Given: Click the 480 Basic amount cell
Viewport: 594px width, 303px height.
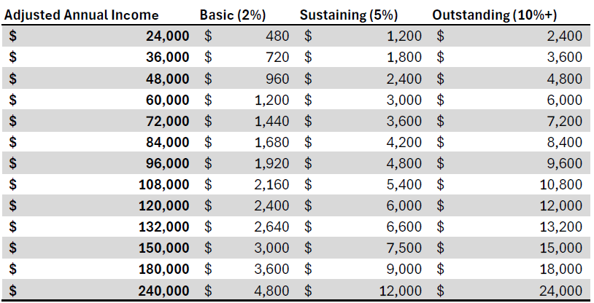Looking at the screenshot, I should pyautogui.click(x=276, y=36).
